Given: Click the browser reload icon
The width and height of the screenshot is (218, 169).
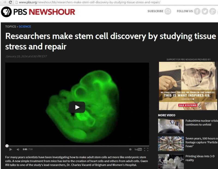Looking at the screenshot, I should click(10, 2).
